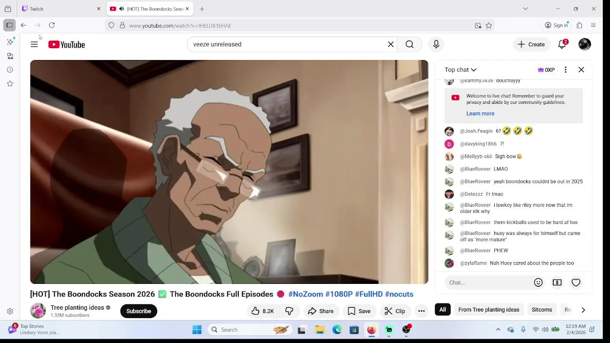Open a new tab with the plus

tap(202, 9)
